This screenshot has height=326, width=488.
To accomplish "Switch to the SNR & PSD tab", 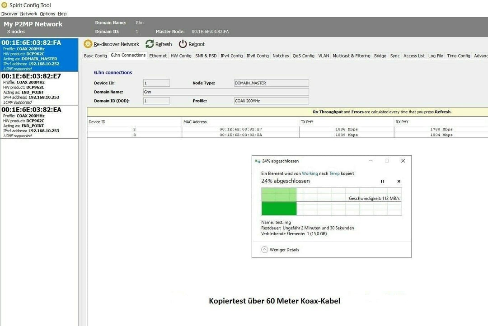I will pos(206,56).
